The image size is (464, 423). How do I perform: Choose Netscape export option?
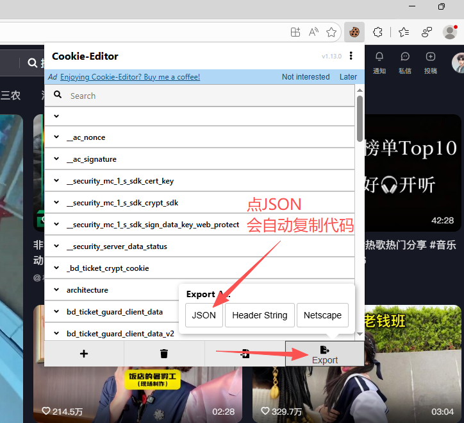click(322, 315)
